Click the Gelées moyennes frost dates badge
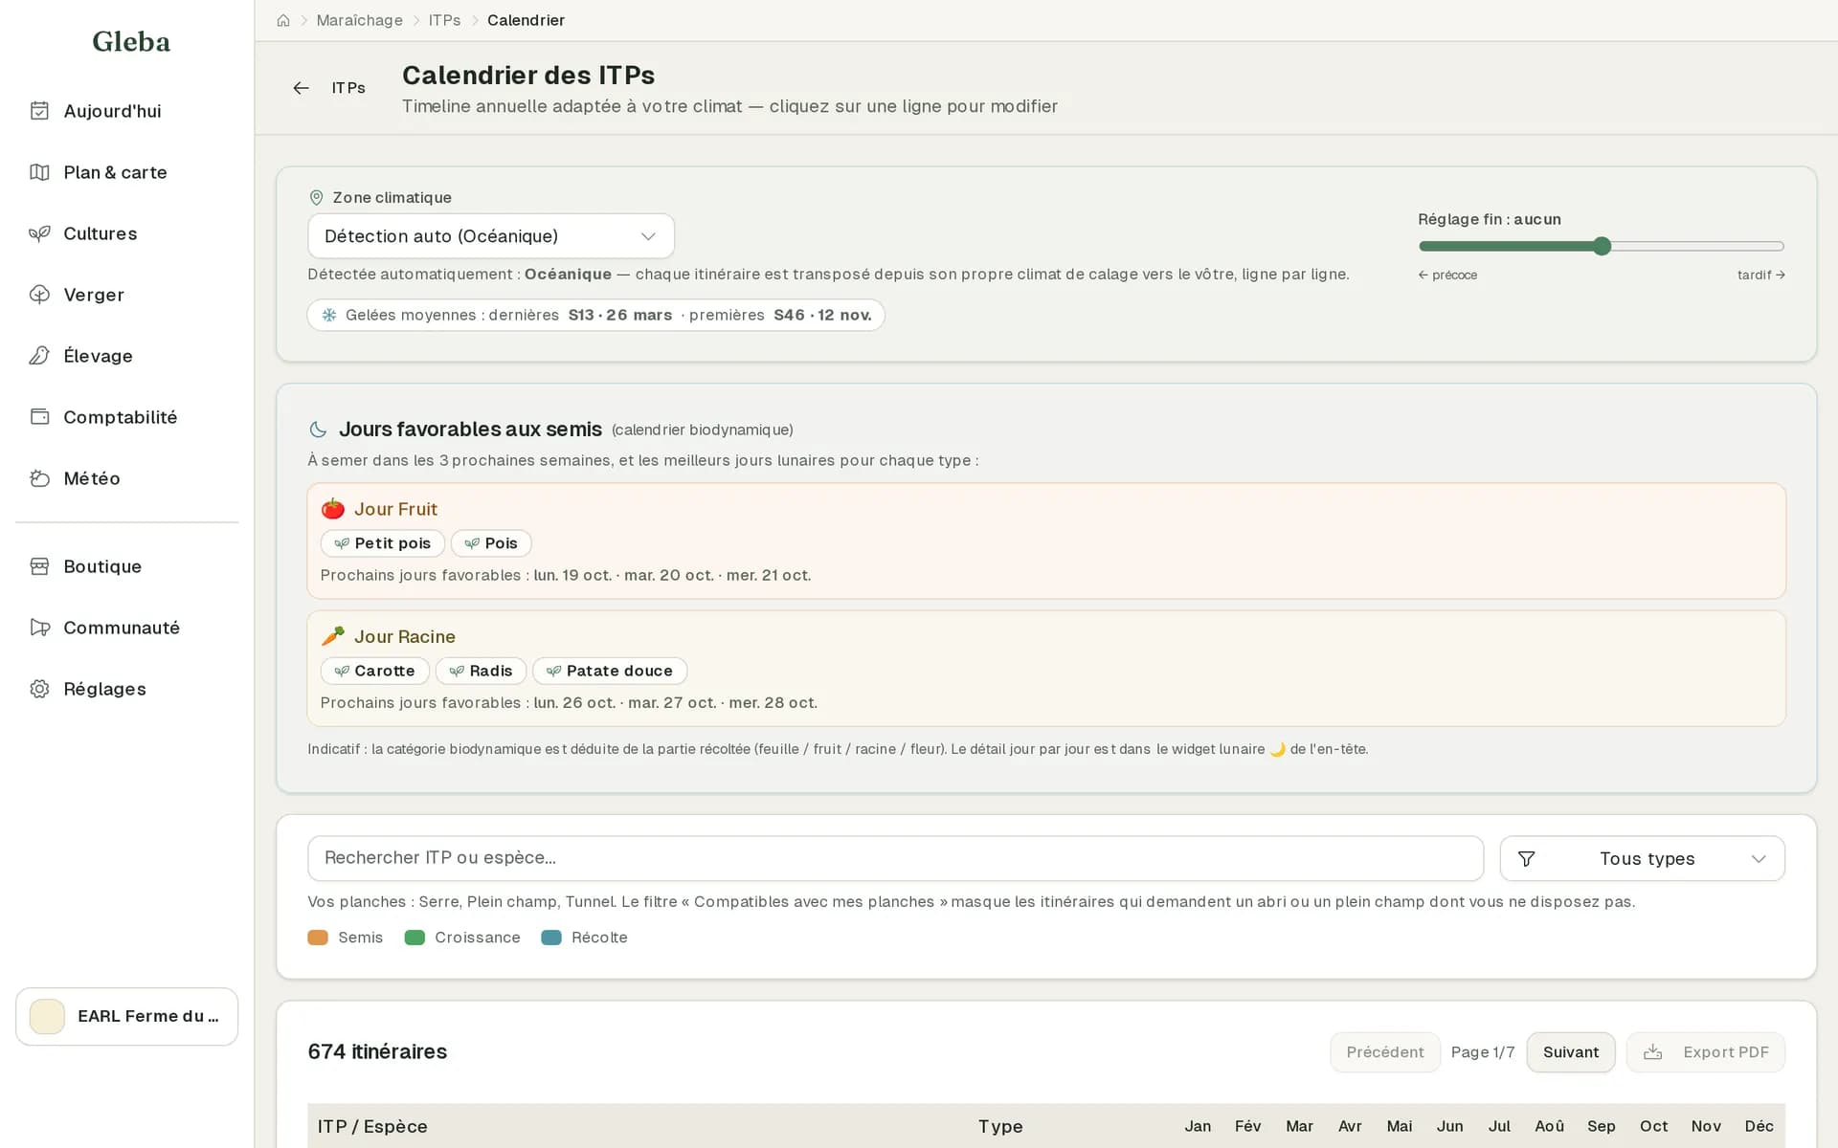Screen dimensions: 1838x1148 595,315
